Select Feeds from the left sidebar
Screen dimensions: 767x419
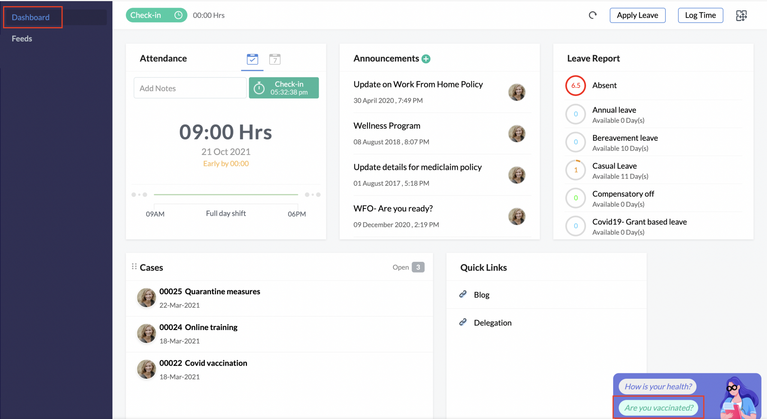click(x=22, y=38)
